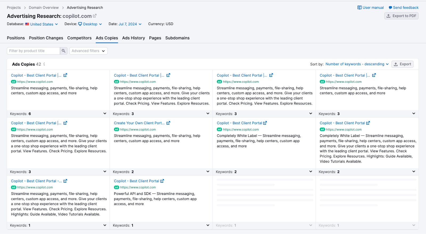This screenshot has width=426, height=234.
Task: Open external link icon of 'Powerful API and SDK' ad
Action: [x=162, y=181]
